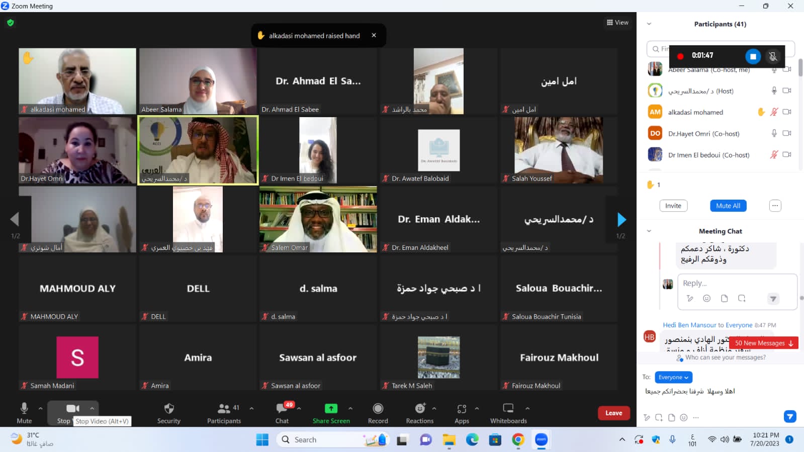Click the encryption shield icon top-left

click(11, 23)
